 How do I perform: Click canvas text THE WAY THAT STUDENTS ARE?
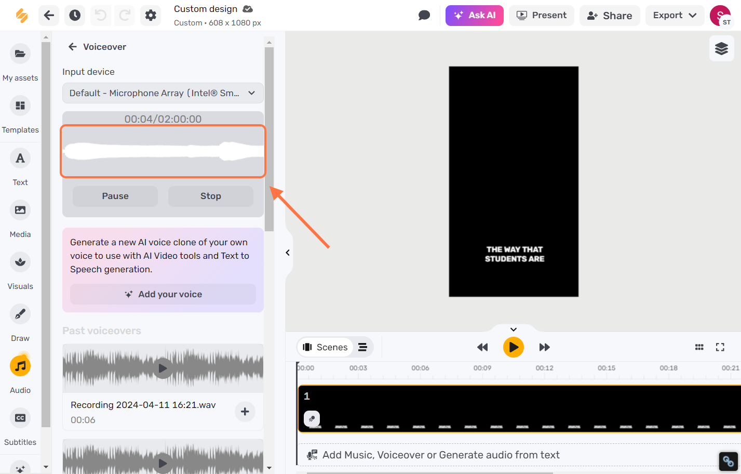515,254
